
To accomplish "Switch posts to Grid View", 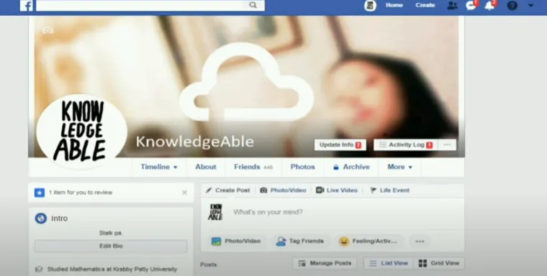I will (x=439, y=264).
